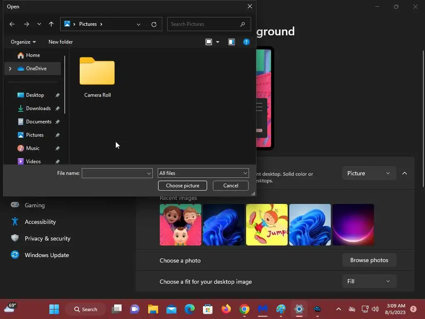Image resolution: width=425 pixels, height=319 pixels.
Task: Click the pin icon beside Music
Action: pyautogui.click(x=57, y=148)
